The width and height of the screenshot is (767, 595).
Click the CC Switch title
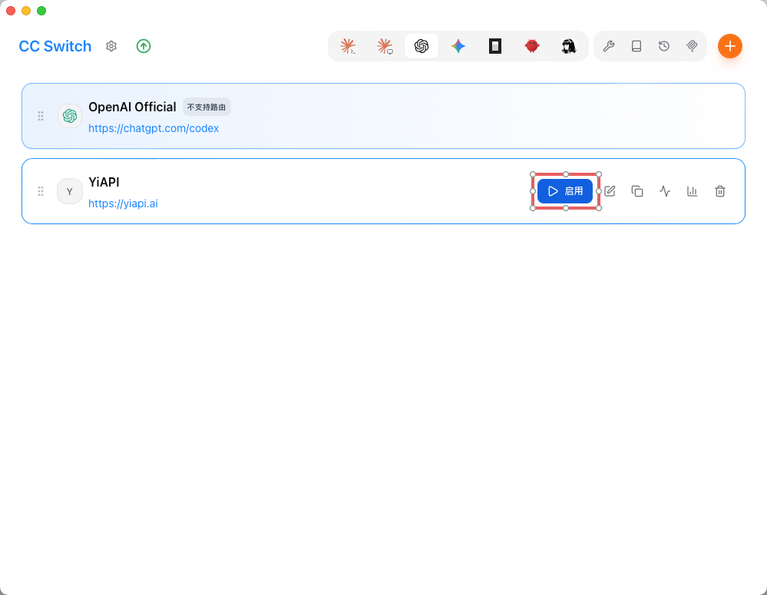(55, 46)
